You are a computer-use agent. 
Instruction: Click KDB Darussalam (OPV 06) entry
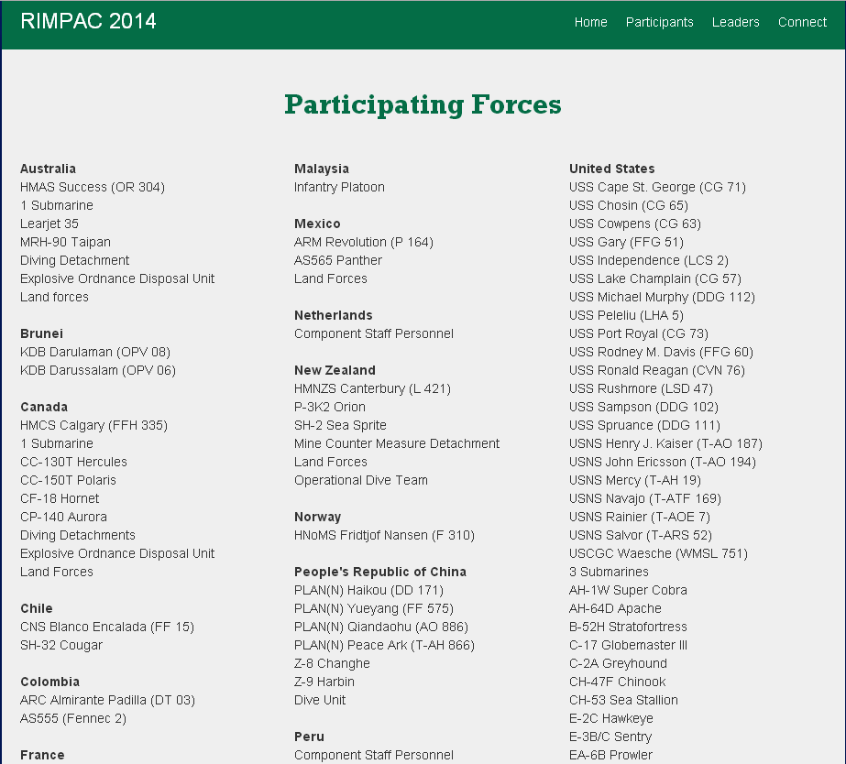click(97, 370)
